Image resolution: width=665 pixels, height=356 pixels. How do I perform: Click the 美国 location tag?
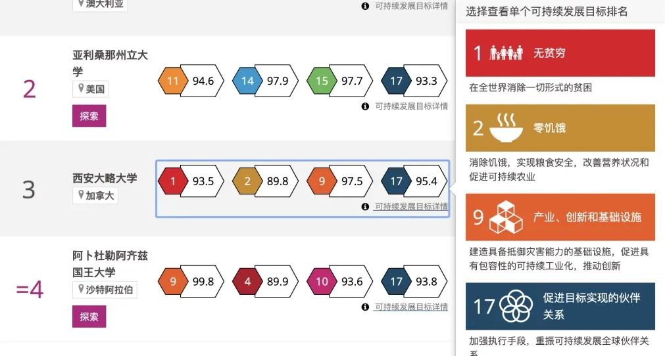(x=91, y=89)
